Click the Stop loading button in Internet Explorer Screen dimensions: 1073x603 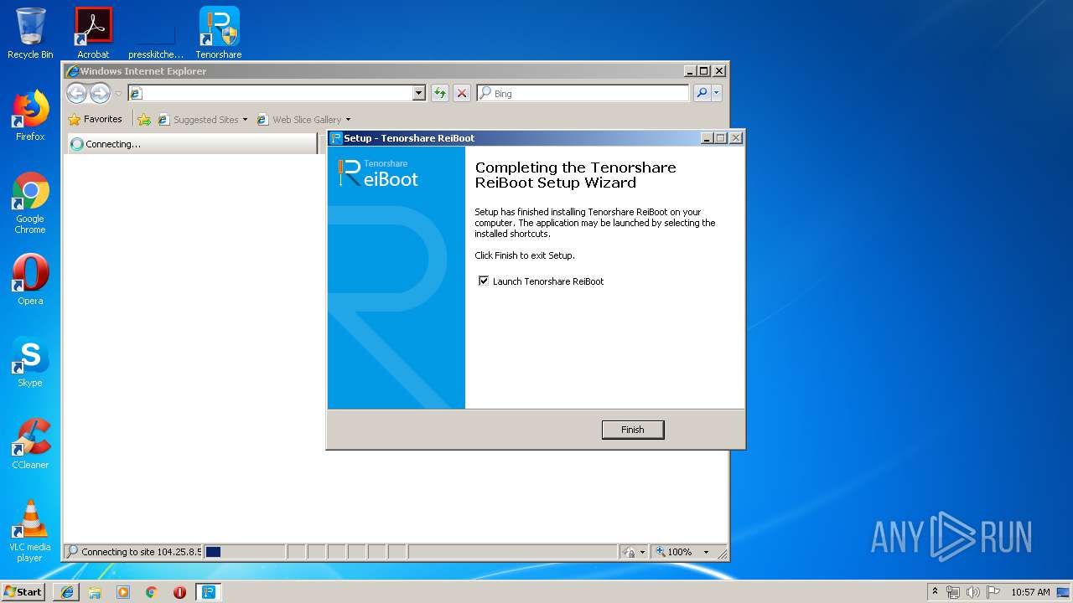pyautogui.click(x=462, y=93)
